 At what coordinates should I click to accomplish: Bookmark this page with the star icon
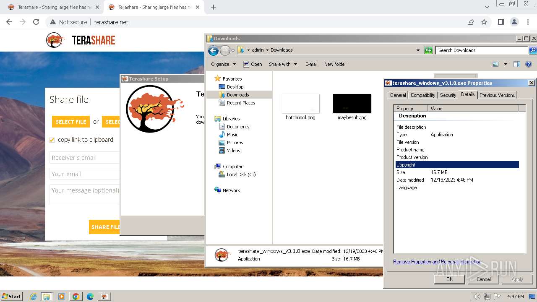(484, 22)
